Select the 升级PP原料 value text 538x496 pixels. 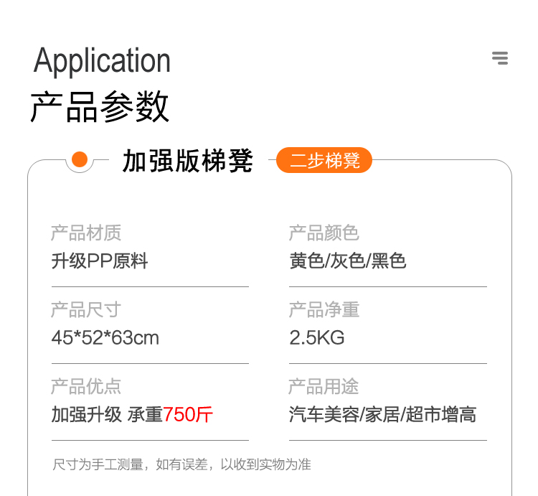pyautogui.click(x=100, y=261)
